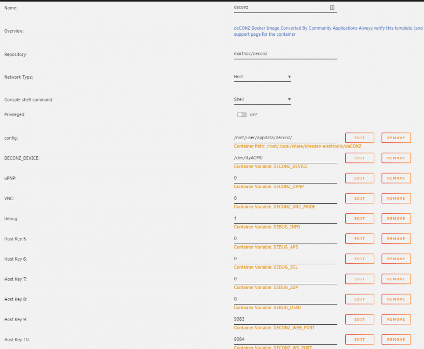Image resolution: width=424 pixels, height=349 pixels.
Task: Click Container Variable: DECONZ_UPNP text
Action: [x=269, y=187]
